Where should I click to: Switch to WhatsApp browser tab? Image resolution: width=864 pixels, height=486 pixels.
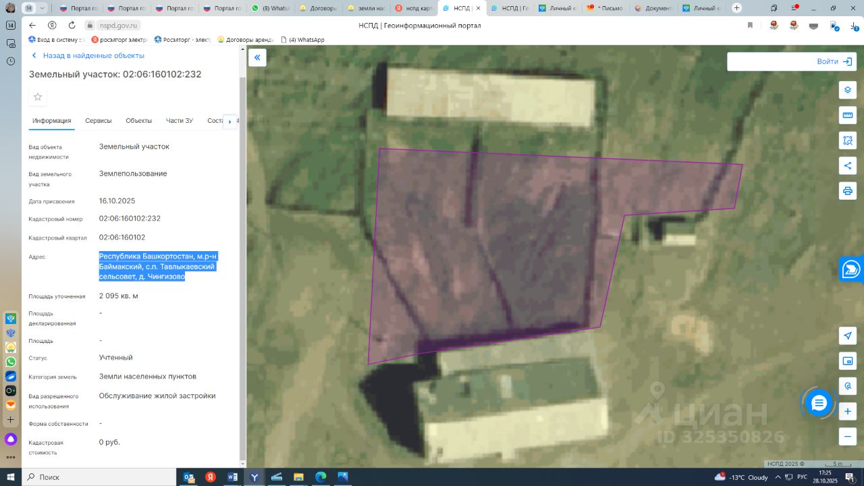pos(270,8)
